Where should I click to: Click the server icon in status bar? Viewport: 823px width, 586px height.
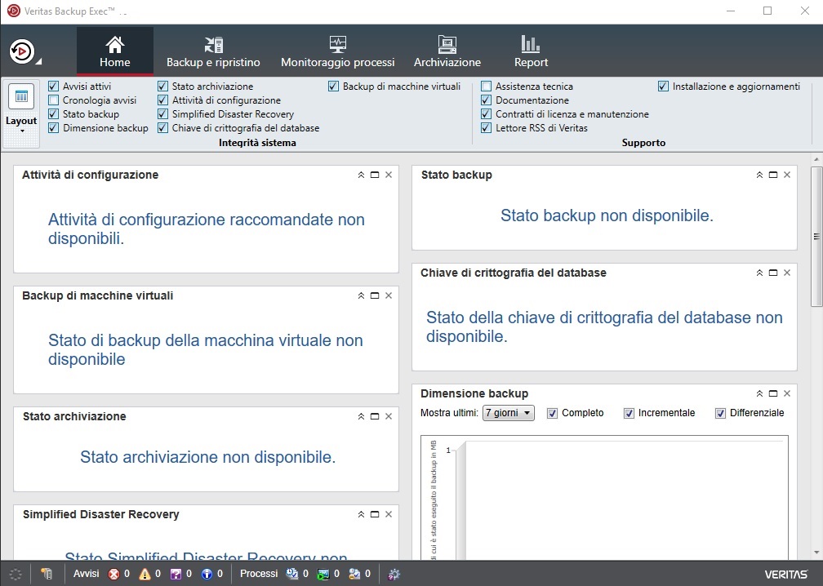tap(47, 574)
